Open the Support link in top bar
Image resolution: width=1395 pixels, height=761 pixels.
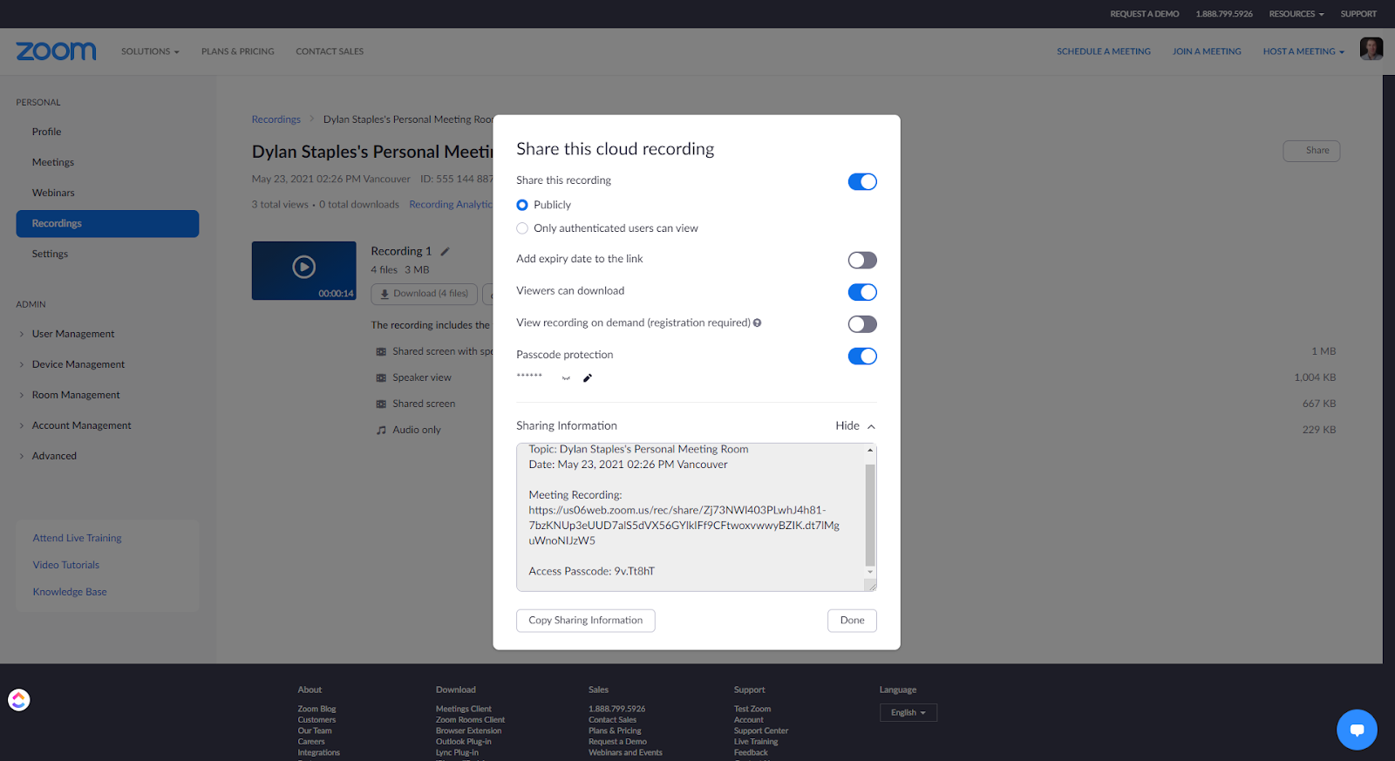(x=1358, y=14)
